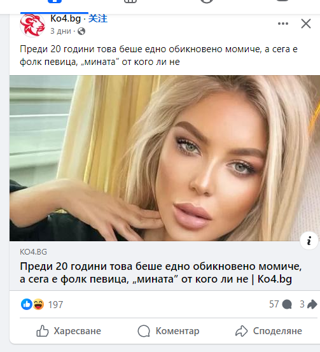The width and height of the screenshot is (320, 352).
Task: Open the Ko4.bg page name
Action: pyautogui.click(x=66, y=18)
